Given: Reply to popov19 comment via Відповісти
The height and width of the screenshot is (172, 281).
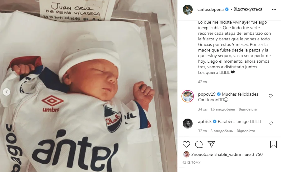Looking at the screenshot, I should pyautogui.click(x=248, y=109).
